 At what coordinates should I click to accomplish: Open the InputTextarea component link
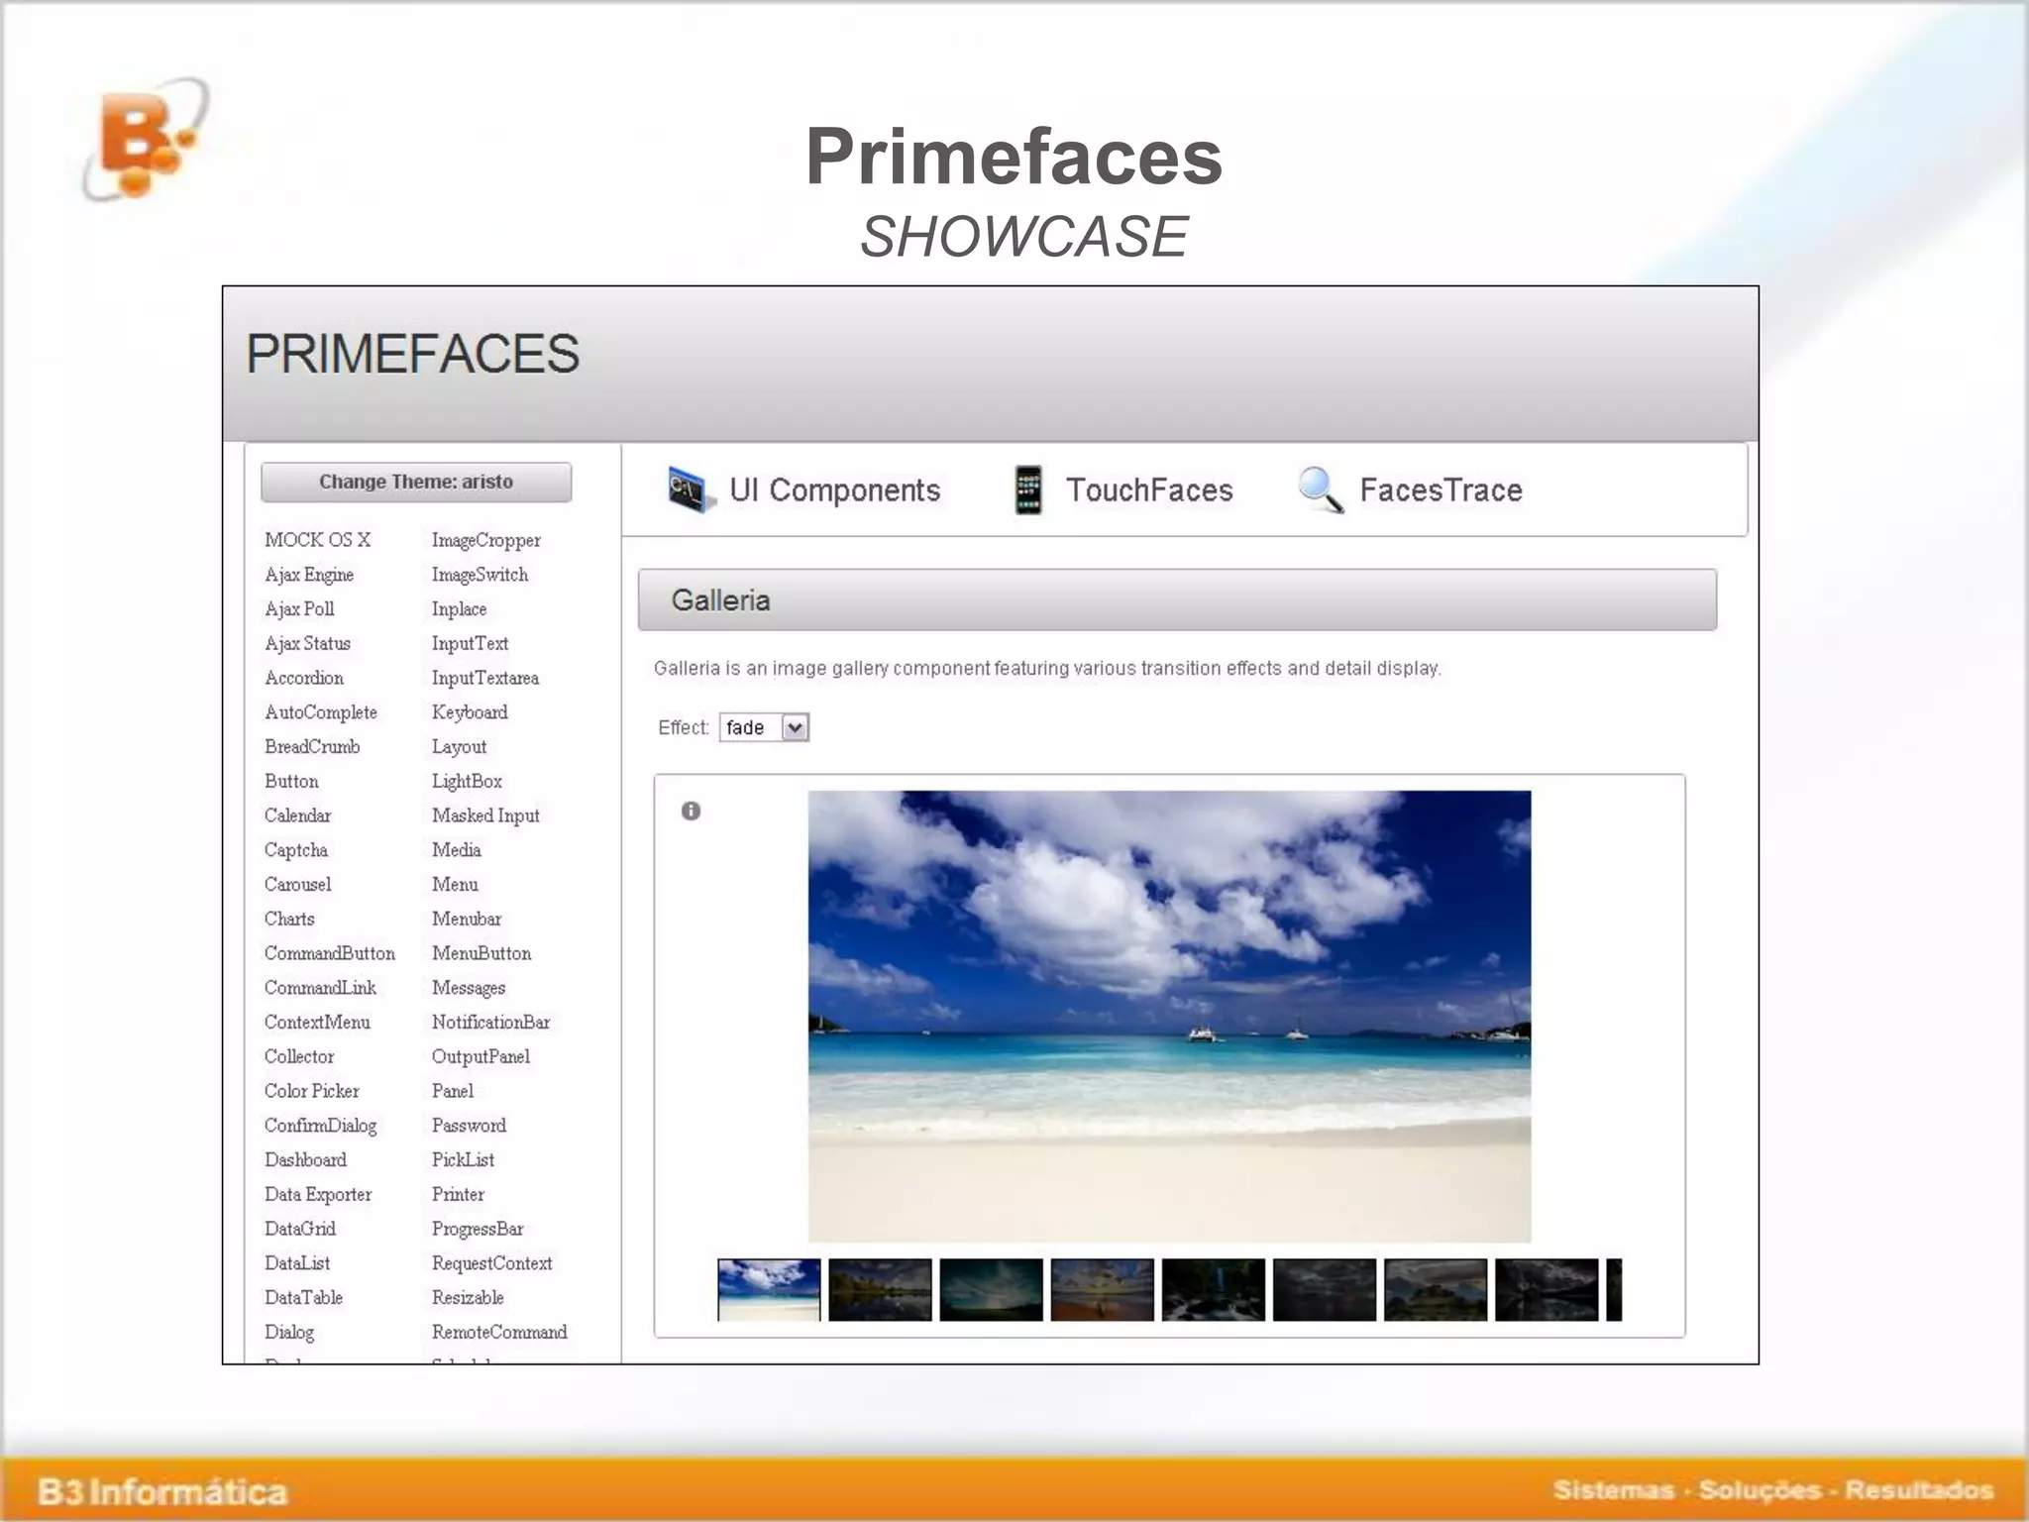tap(485, 678)
